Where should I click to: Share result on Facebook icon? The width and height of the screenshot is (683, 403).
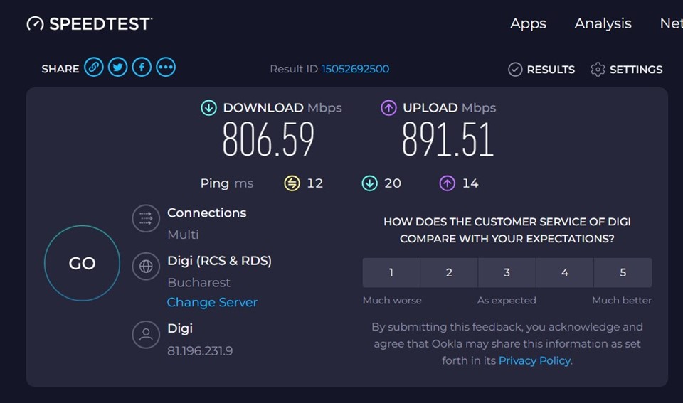point(142,68)
